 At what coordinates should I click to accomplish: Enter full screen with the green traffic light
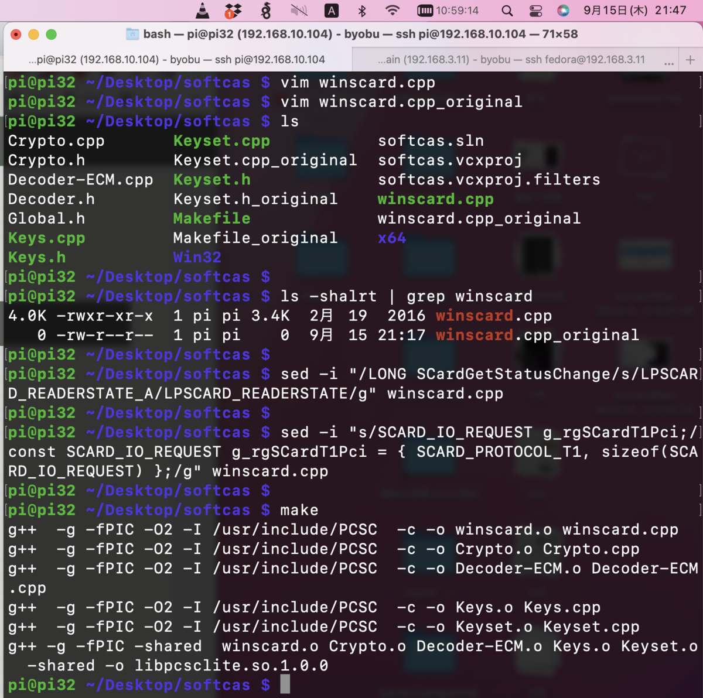[x=52, y=34]
